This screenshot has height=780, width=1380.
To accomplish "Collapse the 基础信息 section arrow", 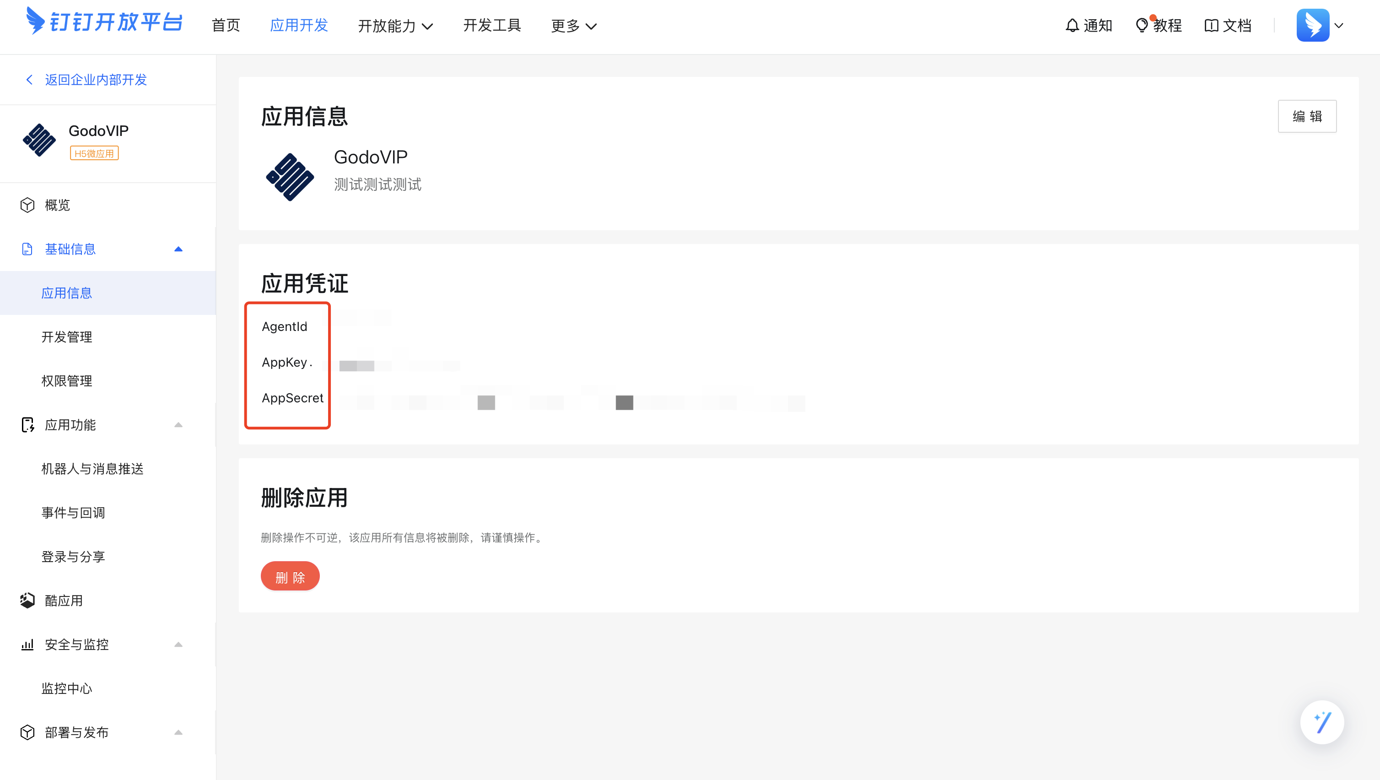I will [178, 249].
